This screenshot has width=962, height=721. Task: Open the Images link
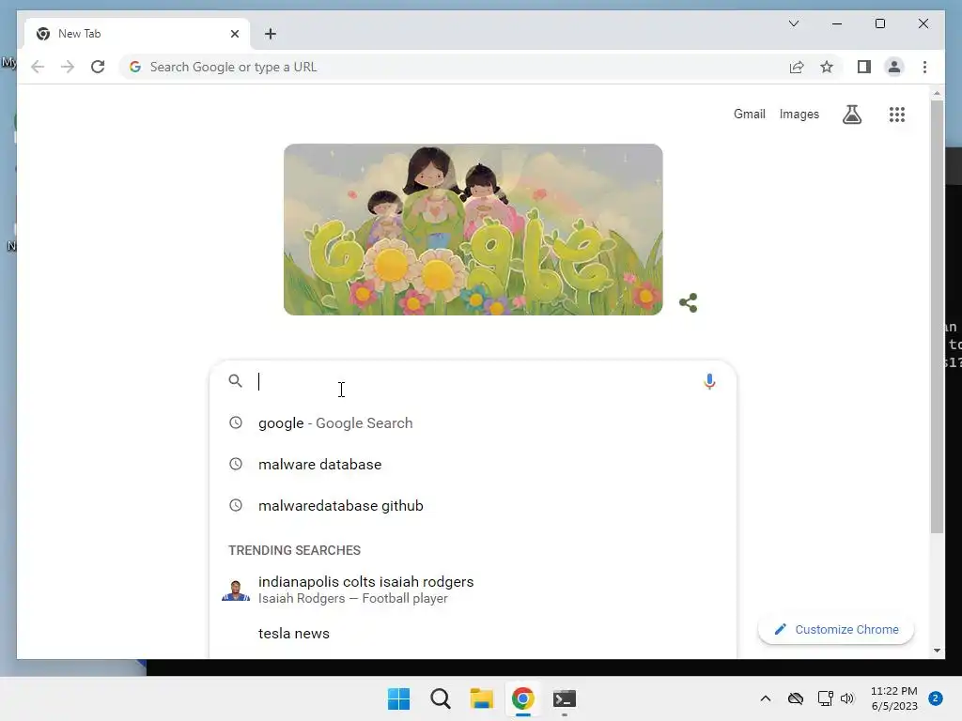[799, 114]
